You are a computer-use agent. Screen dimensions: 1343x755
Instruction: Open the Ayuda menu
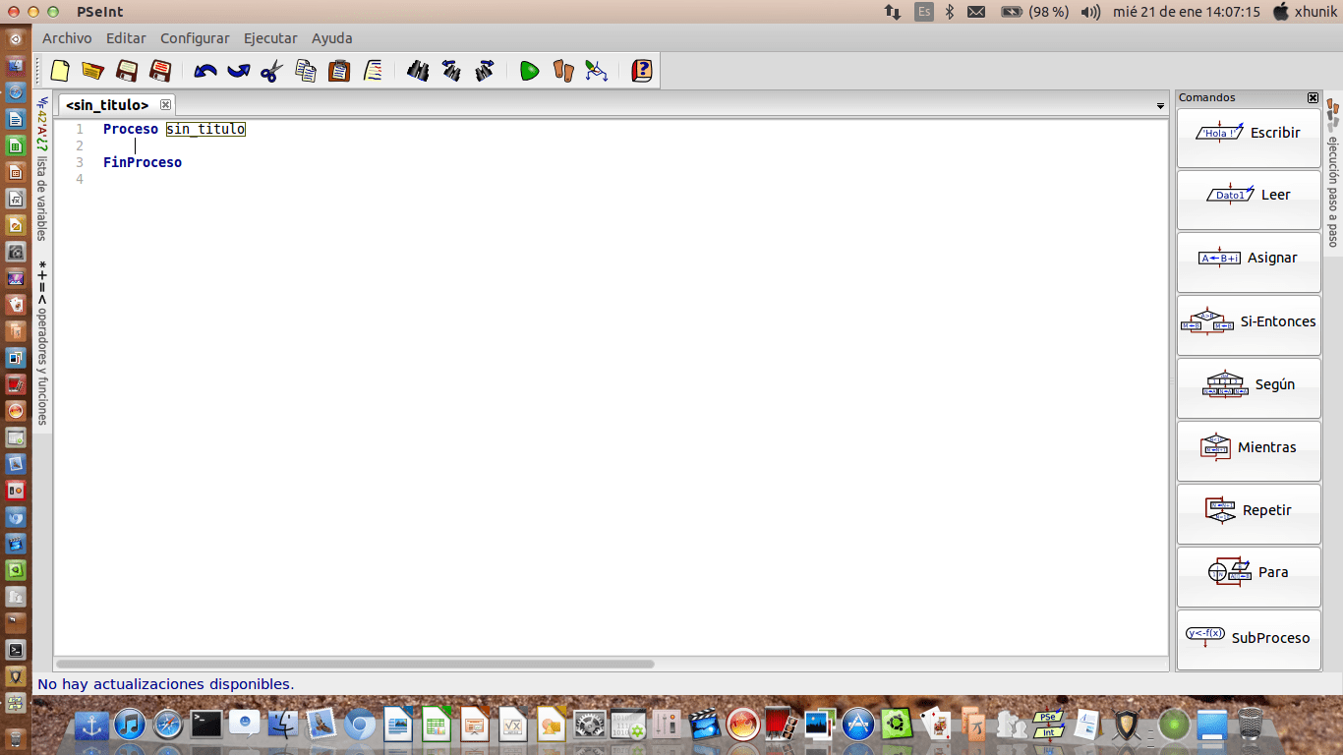(x=332, y=38)
